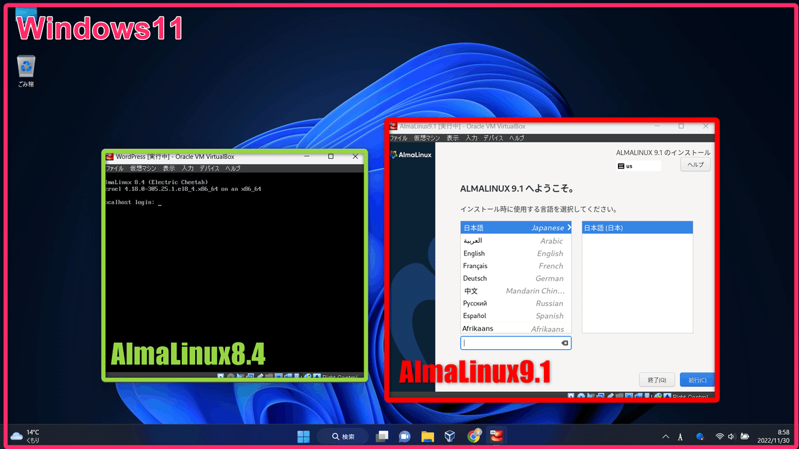Open ファイル menu in AlmaLinux9.1 window

398,138
